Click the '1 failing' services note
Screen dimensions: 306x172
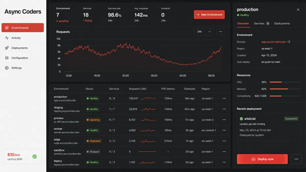87,21
